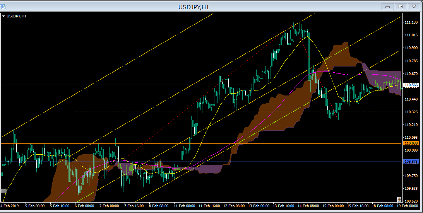
Task: Click the USDJPY,H1 window title text
Action: pyautogui.click(x=194, y=7)
